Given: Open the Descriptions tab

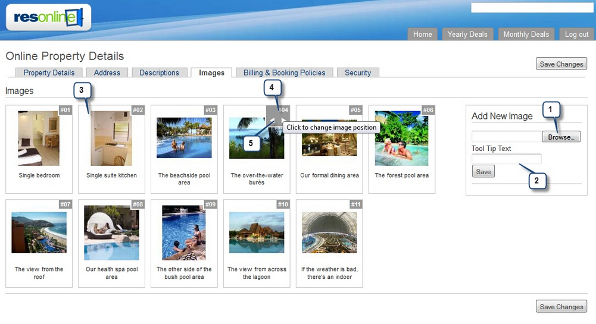Looking at the screenshot, I should 159,73.
